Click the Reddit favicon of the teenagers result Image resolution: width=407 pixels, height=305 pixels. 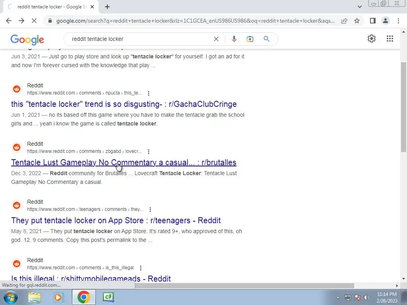coord(17,205)
